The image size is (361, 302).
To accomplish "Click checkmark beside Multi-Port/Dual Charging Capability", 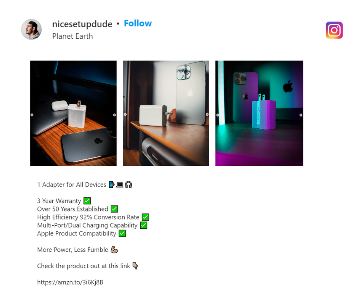I will point(143,225).
